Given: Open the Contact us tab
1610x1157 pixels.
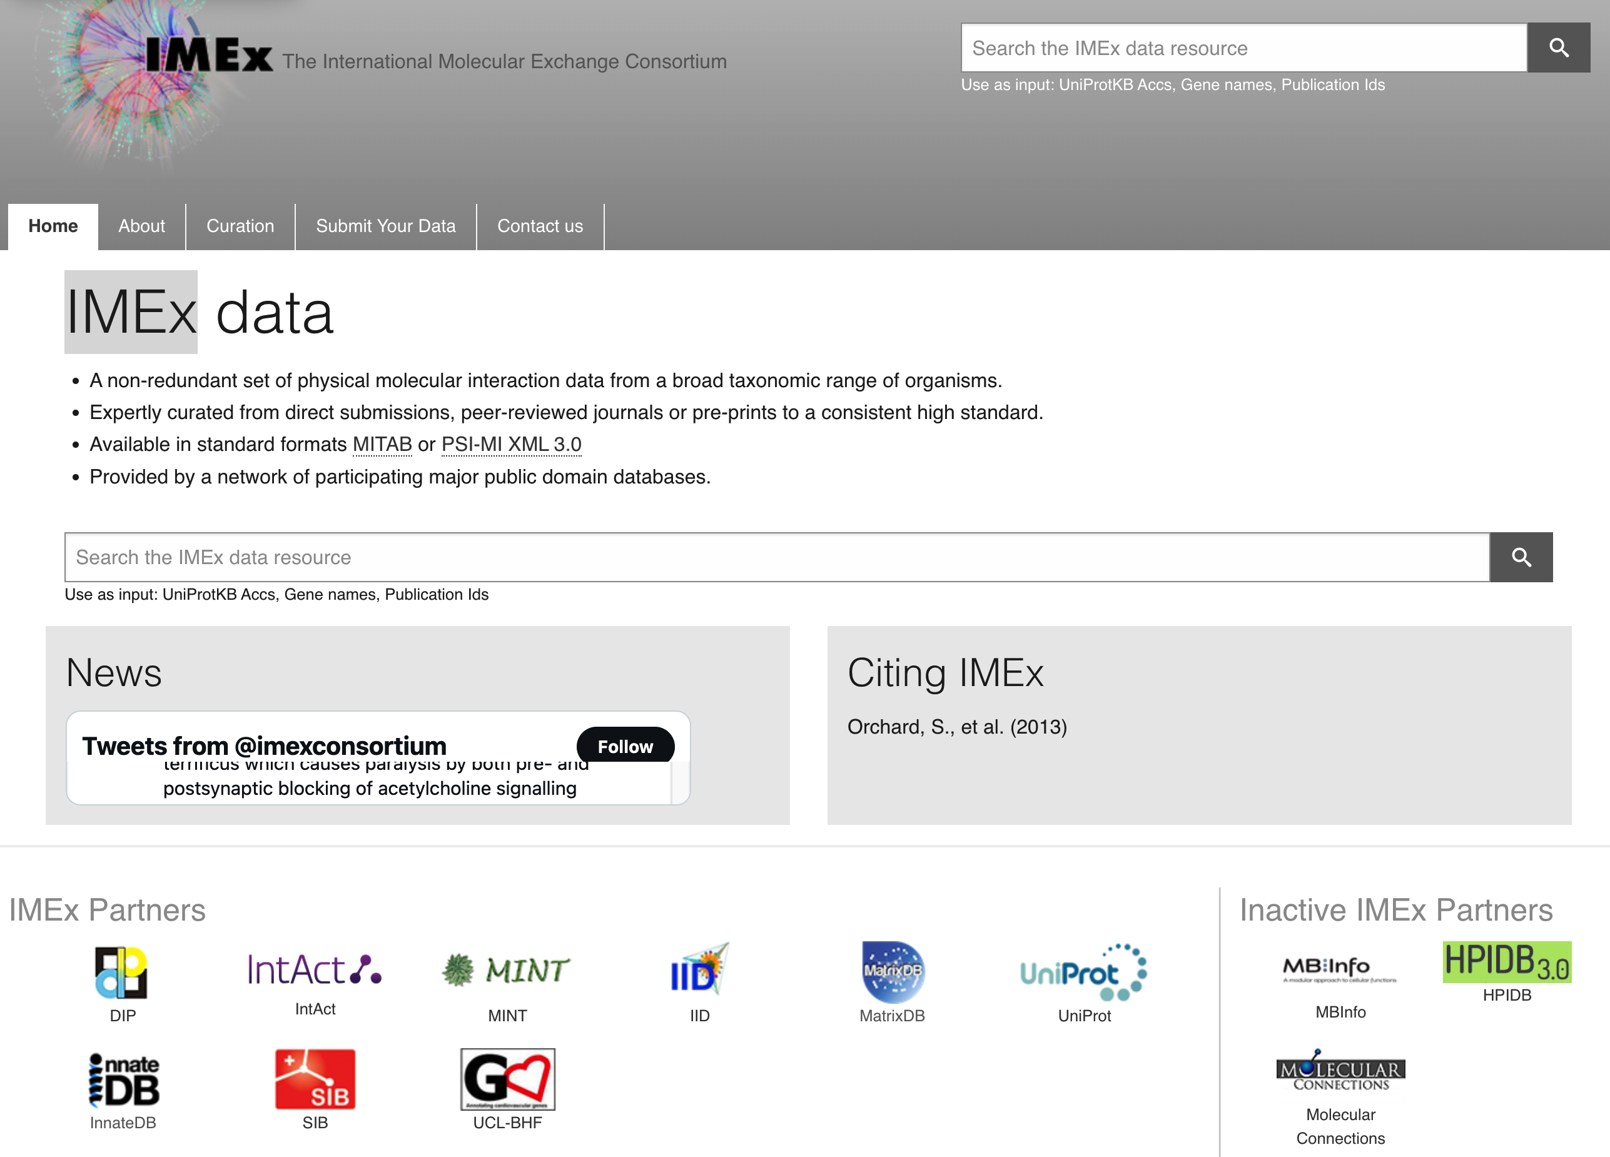Looking at the screenshot, I should click(540, 226).
